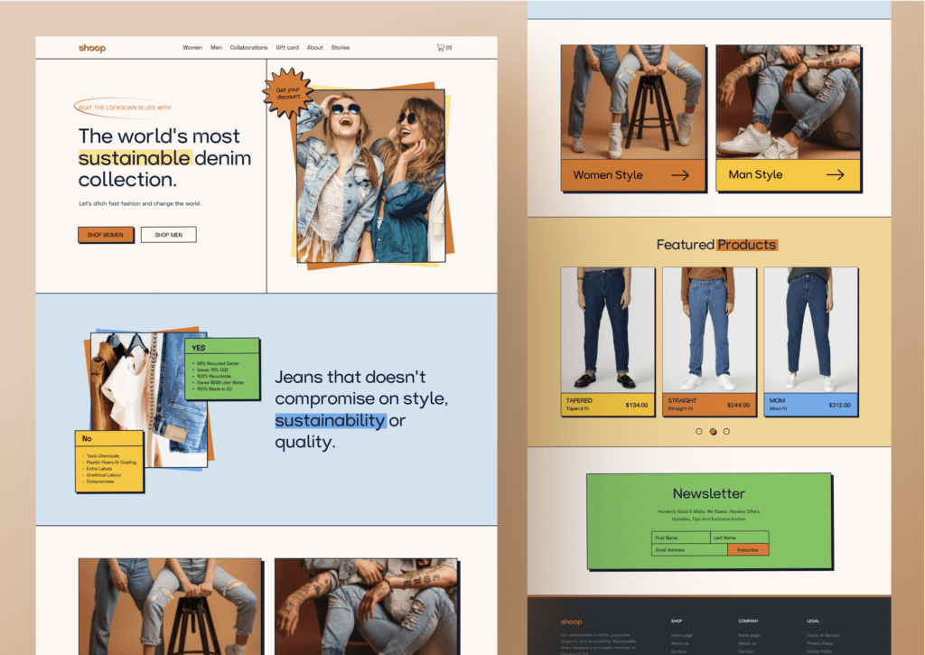The image size is (925, 655).
Task: Click the $244.00 price
Action: [738, 406]
